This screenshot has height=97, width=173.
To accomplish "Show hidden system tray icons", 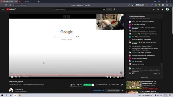I will click(154, 95).
